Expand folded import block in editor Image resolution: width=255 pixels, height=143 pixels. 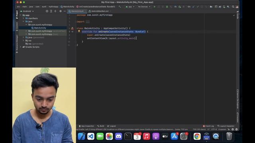tap(88, 21)
